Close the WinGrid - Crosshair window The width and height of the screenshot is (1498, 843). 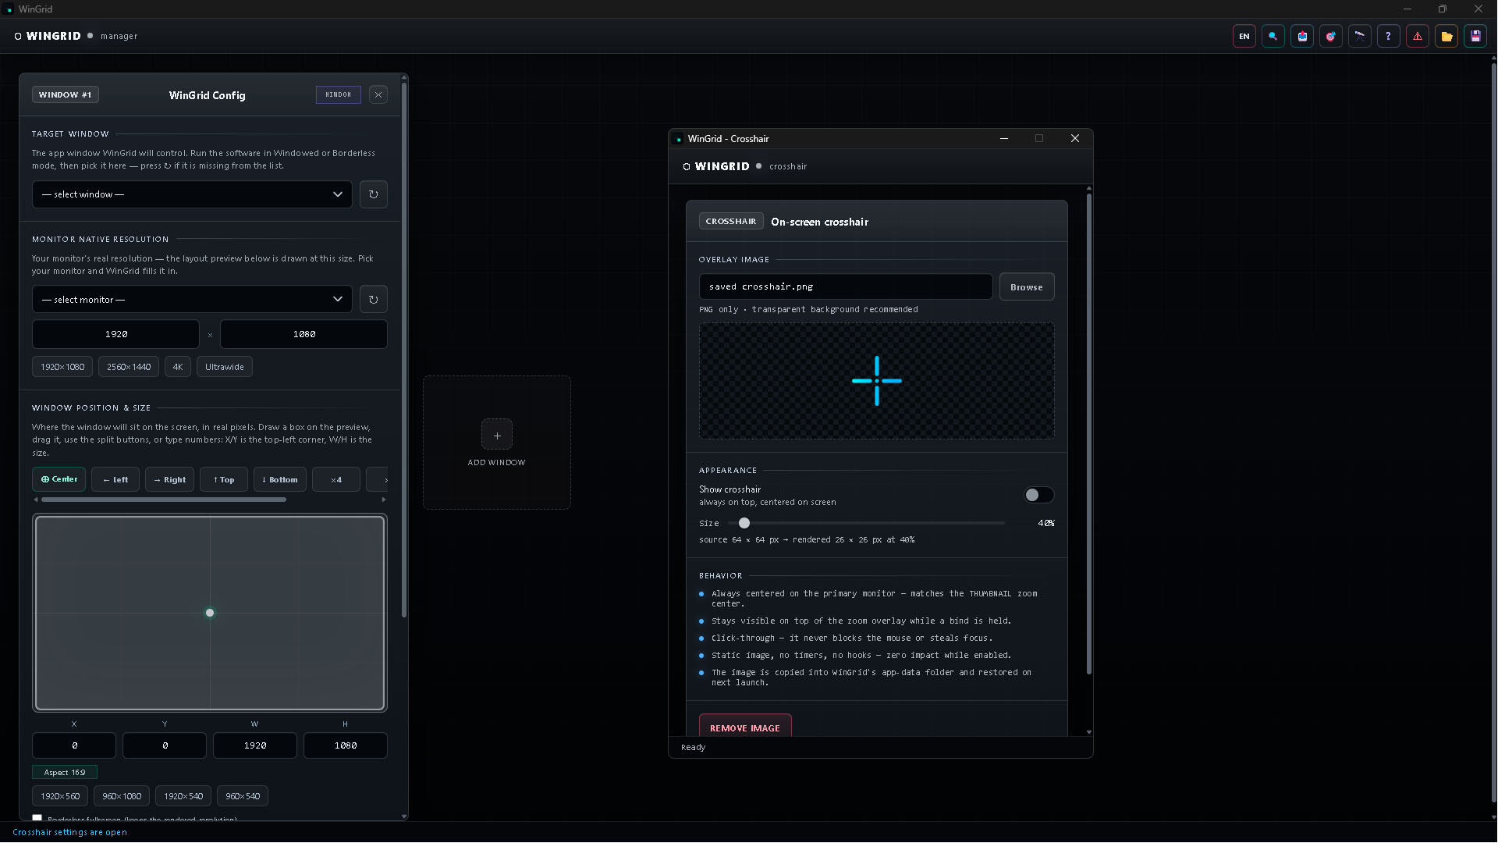(1075, 139)
